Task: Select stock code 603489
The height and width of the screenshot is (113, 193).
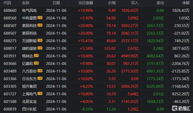Action: click(x=10, y=71)
